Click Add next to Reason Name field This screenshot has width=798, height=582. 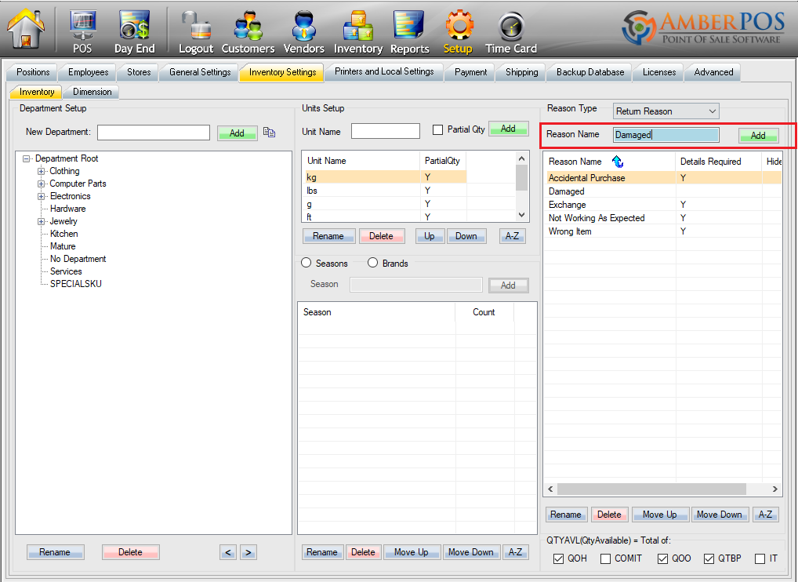pyautogui.click(x=758, y=136)
